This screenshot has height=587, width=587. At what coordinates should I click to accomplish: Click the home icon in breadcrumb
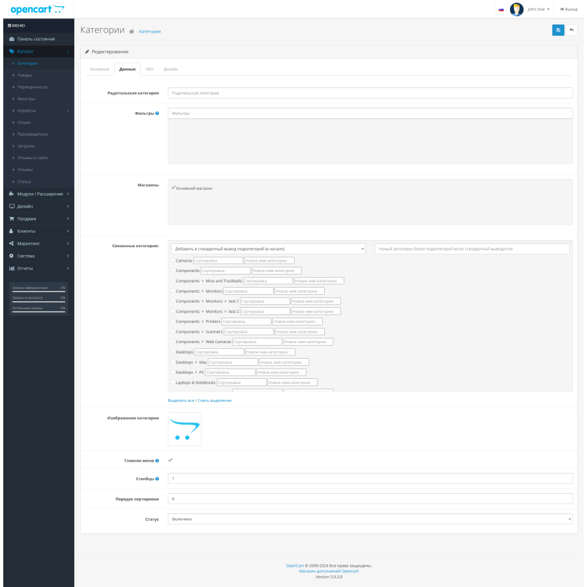coord(131,32)
